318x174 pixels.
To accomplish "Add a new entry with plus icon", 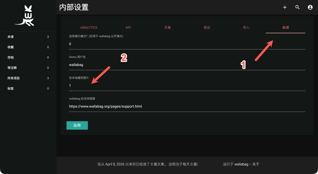I will click(x=285, y=7).
